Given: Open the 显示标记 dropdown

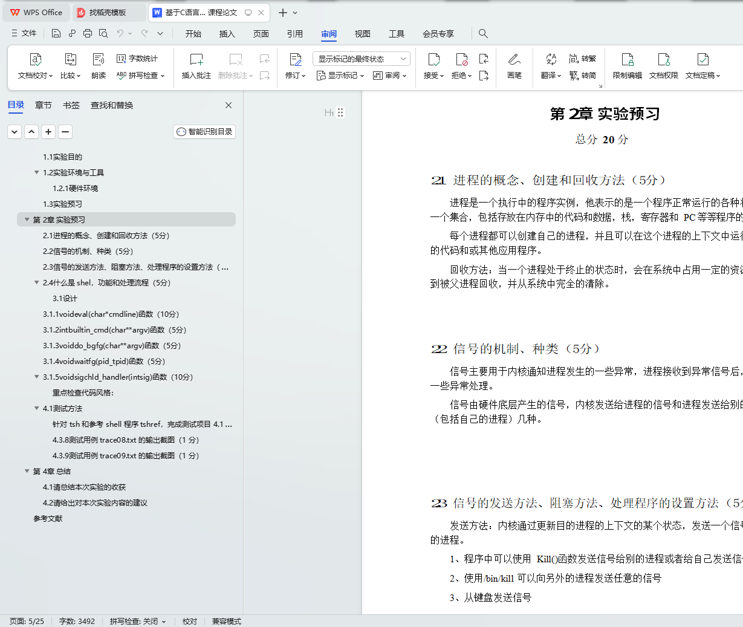Looking at the screenshot, I should click(x=340, y=76).
